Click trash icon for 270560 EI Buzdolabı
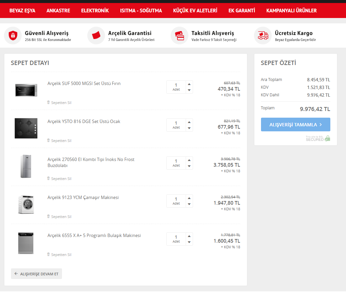The width and height of the screenshot is (346, 292). click(x=48, y=178)
